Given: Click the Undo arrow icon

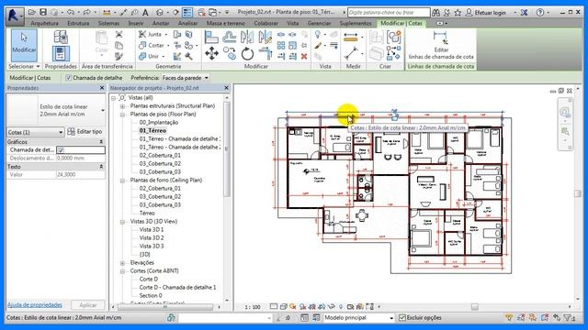Looking at the screenshot, I should (x=70, y=12).
